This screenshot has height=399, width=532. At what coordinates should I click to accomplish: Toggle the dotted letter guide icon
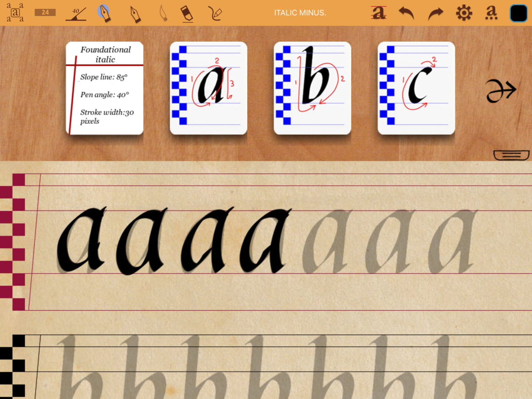[490, 13]
